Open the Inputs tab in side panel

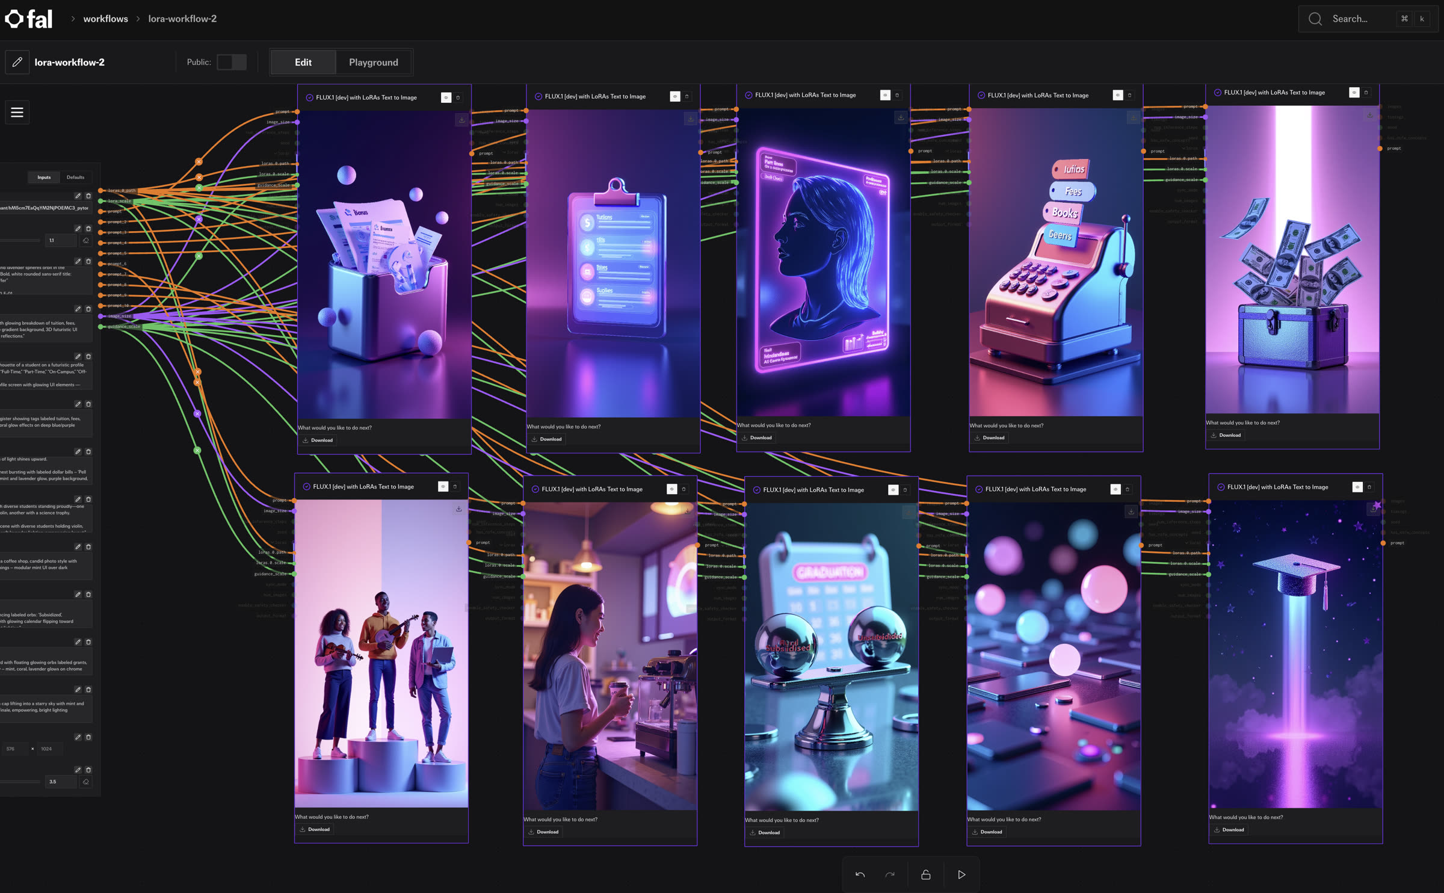(44, 177)
